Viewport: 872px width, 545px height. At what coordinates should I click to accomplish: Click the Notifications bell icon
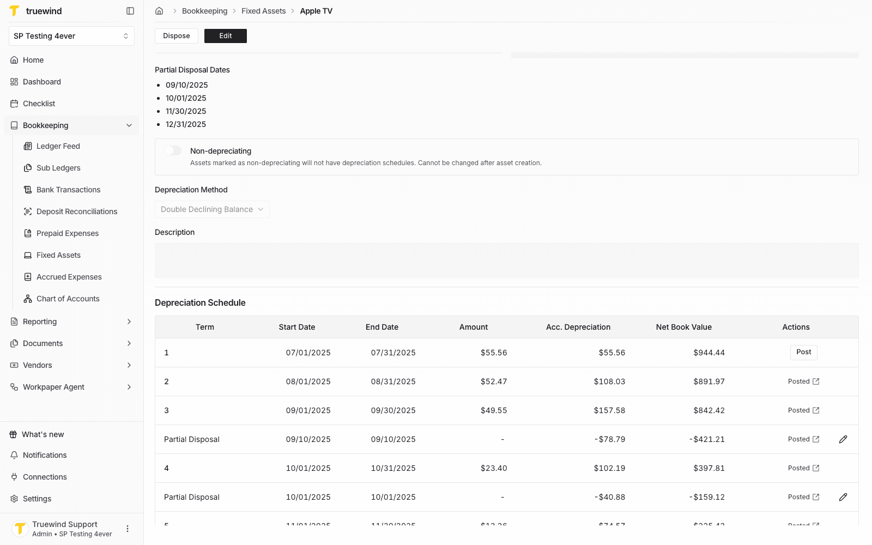pos(14,455)
